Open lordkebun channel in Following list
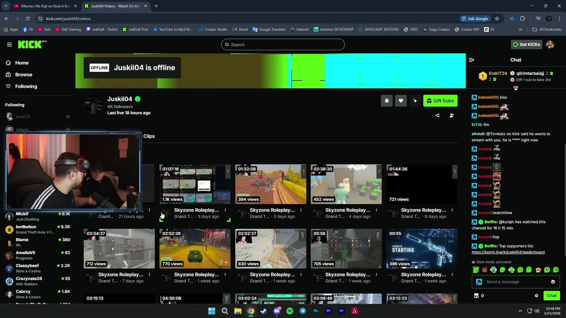 click(x=38, y=229)
